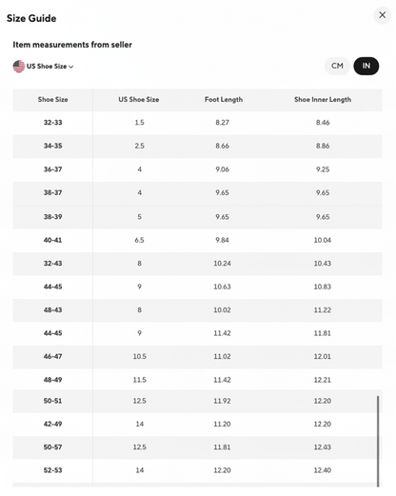Expand the shoe size chevron arrow
The image size is (396, 496).
pyautogui.click(x=71, y=67)
